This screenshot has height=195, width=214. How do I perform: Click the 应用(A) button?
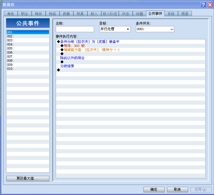coord(201,189)
